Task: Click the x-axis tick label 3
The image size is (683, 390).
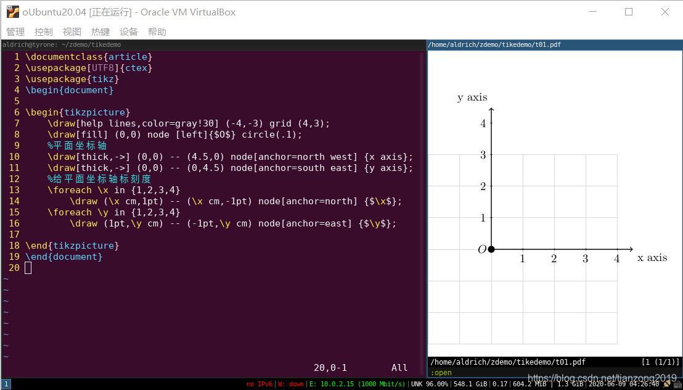Action: (x=585, y=259)
